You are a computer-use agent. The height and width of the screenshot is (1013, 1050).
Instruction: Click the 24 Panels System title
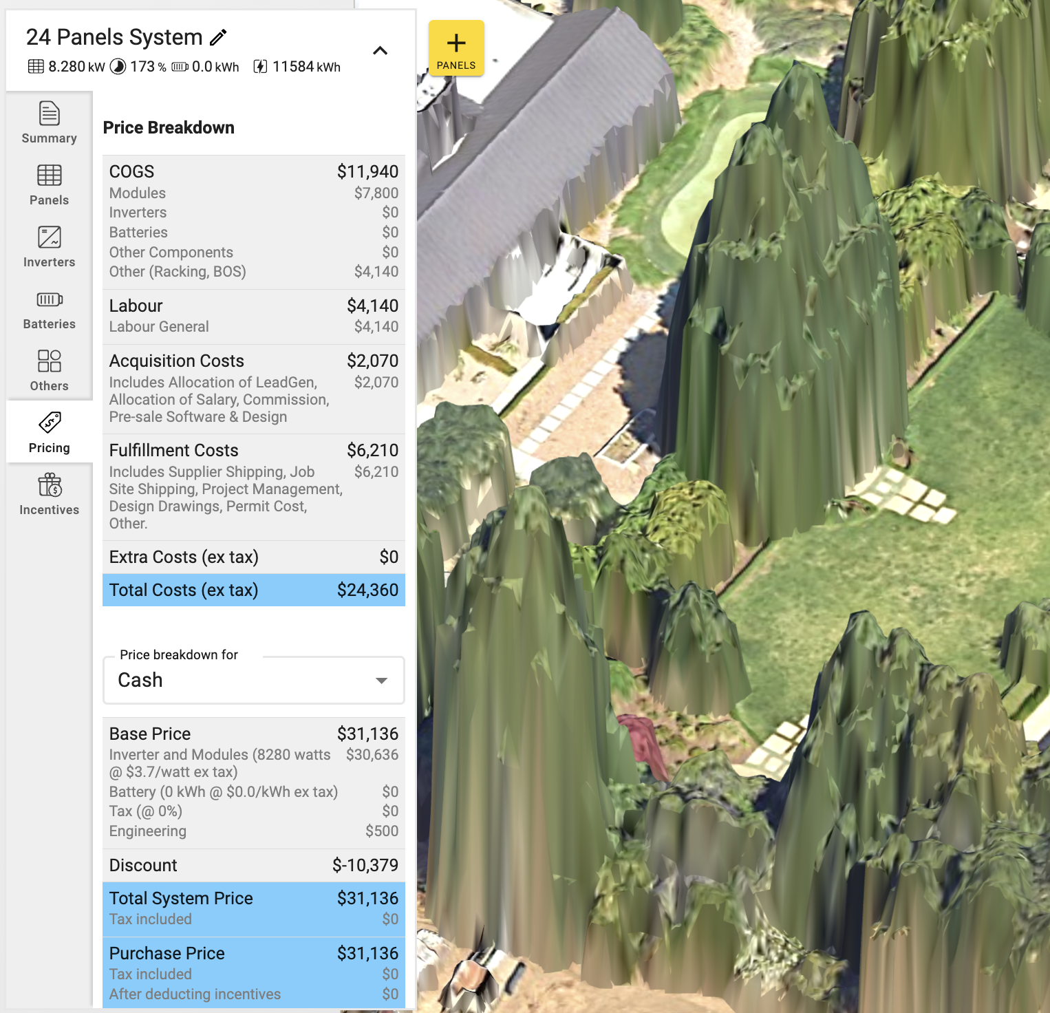pyautogui.click(x=114, y=37)
